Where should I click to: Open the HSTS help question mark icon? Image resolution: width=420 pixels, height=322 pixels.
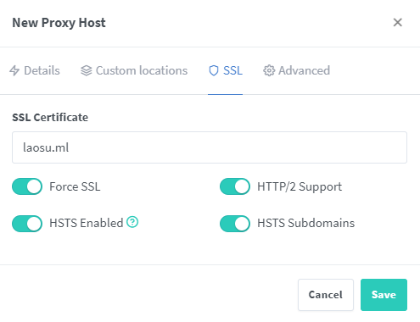(x=132, y=222)
